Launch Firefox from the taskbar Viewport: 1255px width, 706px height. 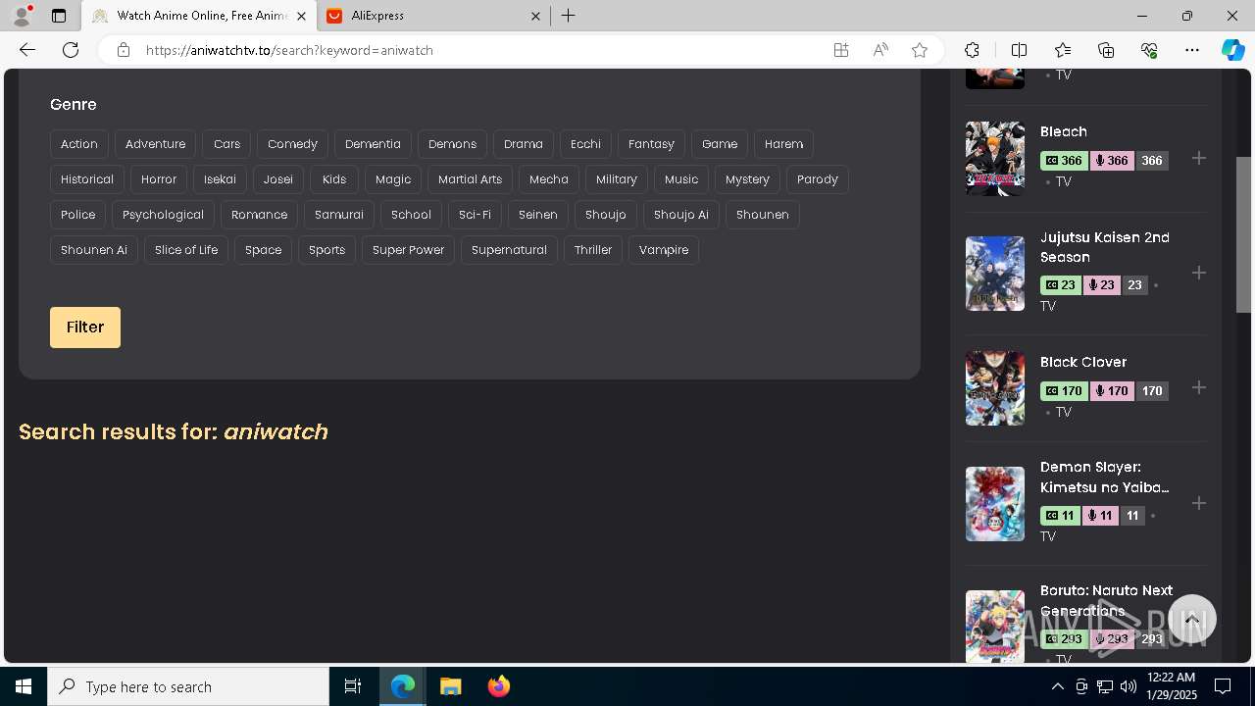click(x=499, y=686)
